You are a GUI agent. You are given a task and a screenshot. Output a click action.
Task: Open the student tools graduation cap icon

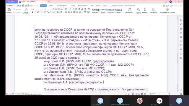point(167,9)
